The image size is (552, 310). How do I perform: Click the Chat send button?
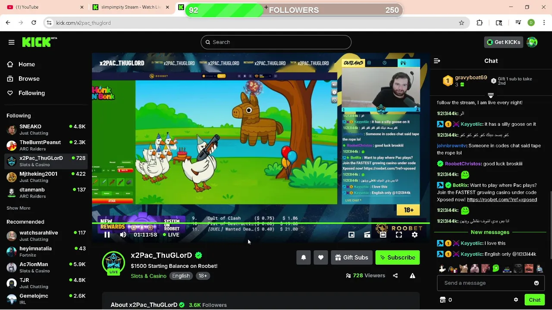tap(535, 300)
